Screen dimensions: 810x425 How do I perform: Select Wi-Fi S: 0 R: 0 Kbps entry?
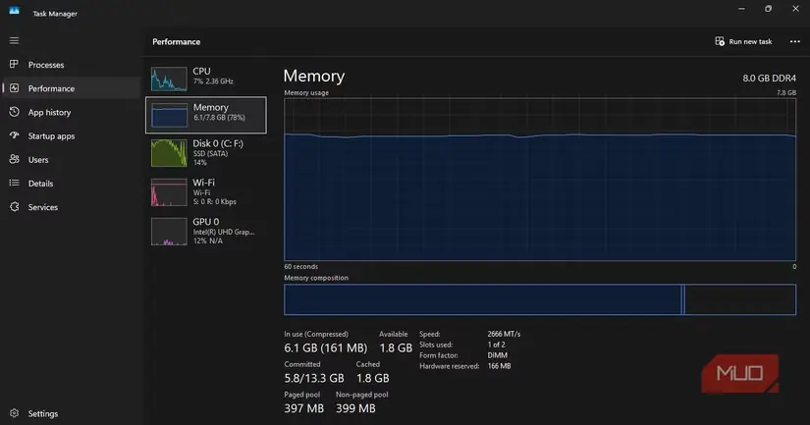pyautogui.click(x=206, y=192)
